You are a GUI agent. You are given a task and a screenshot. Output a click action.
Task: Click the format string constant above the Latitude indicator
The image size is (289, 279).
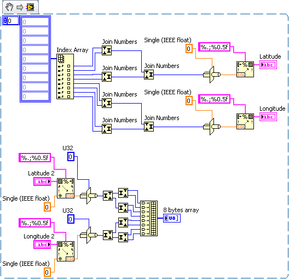click(x=214, y=47)
